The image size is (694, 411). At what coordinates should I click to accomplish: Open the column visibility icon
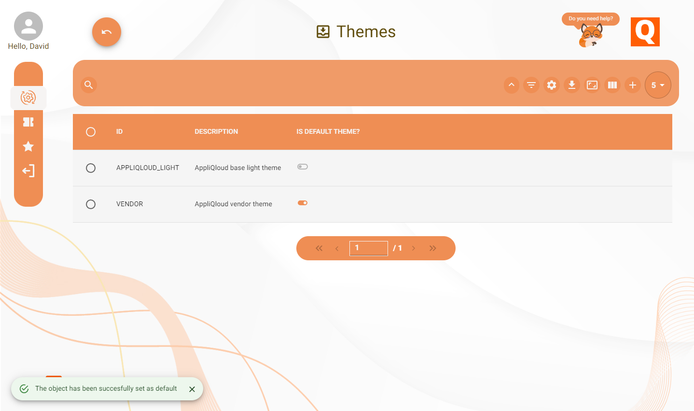(x=612, y=85)
